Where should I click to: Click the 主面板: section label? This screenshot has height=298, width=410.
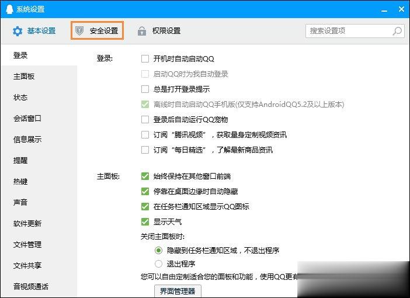pos(108,176)
